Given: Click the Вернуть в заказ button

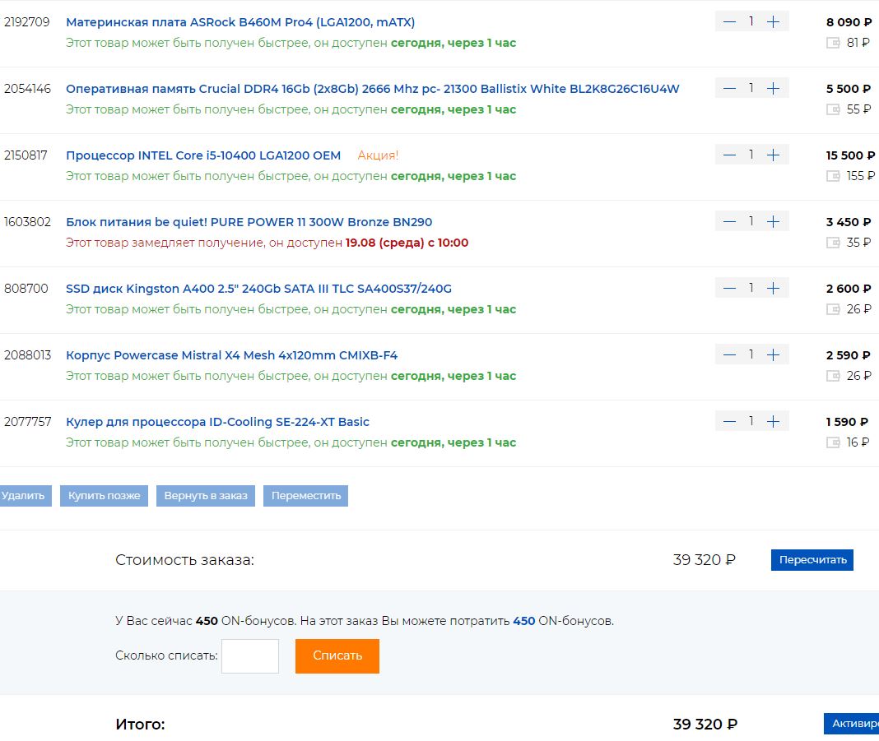Looking at the screenshot, I should [x=206, y=496].
